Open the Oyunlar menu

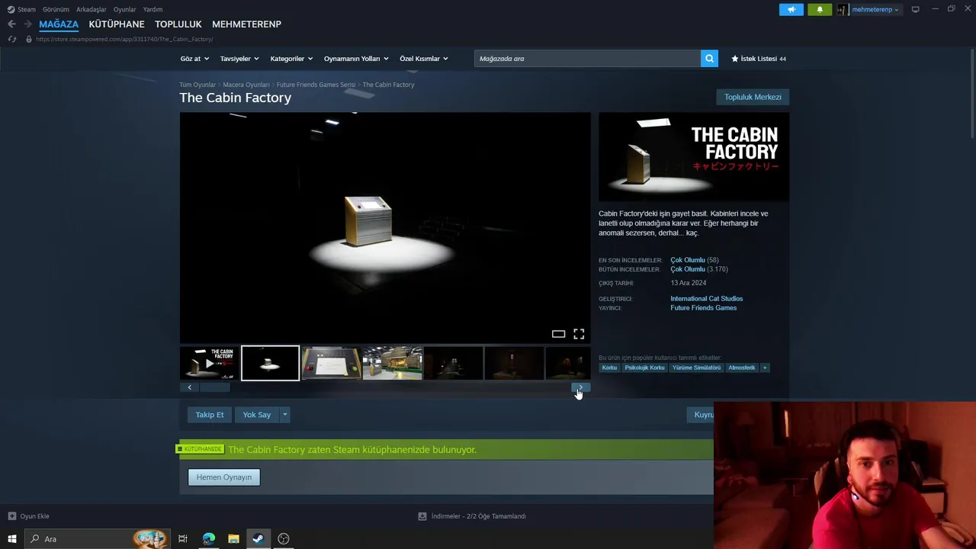125,10
